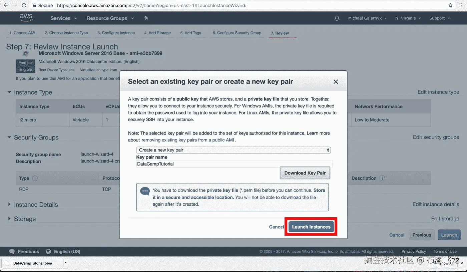Go to step 3. Configure Instance

pyautogui.click(x=116, y=33)
